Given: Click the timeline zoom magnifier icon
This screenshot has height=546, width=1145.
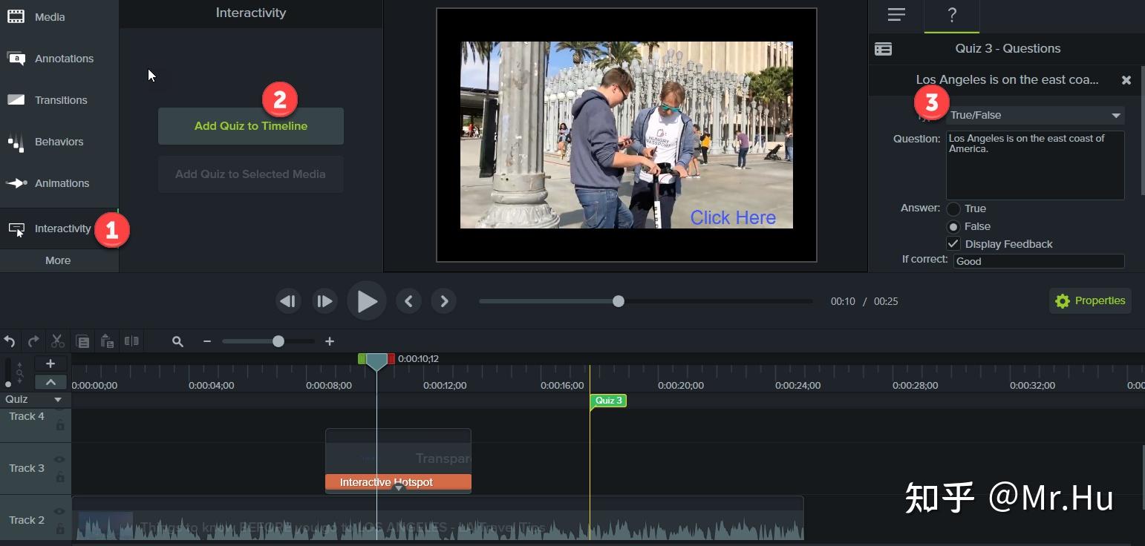Looking at the screenshot, I should coord(177,341).
